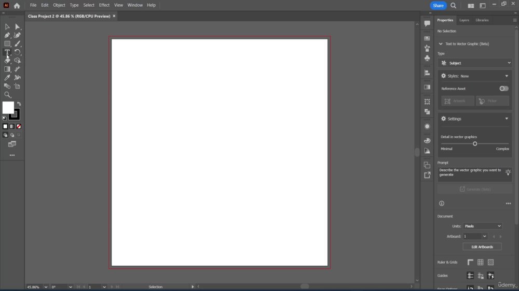Click the Arrange Documents icon
This screenshot has width=519, height=291.
pos(471,6)
